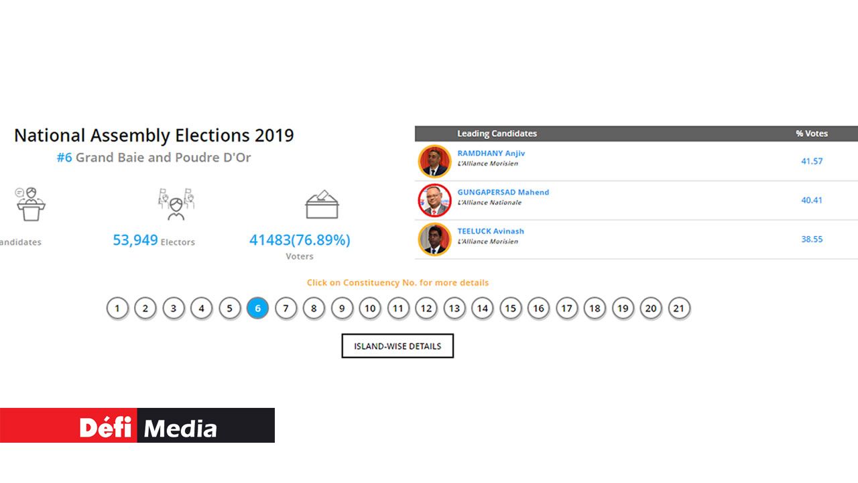Open the RAMDHANY Anjiv name link
This screenshot has width=858, height=483.
[491, 154]
